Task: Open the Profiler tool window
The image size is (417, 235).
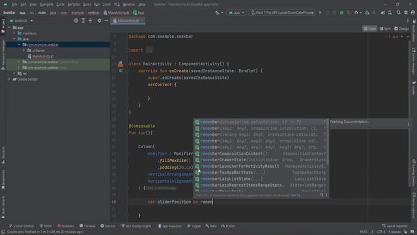Action: [x=228, y=226]
